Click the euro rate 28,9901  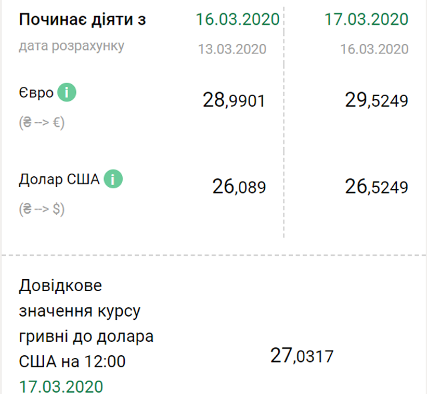coord(234,101)
